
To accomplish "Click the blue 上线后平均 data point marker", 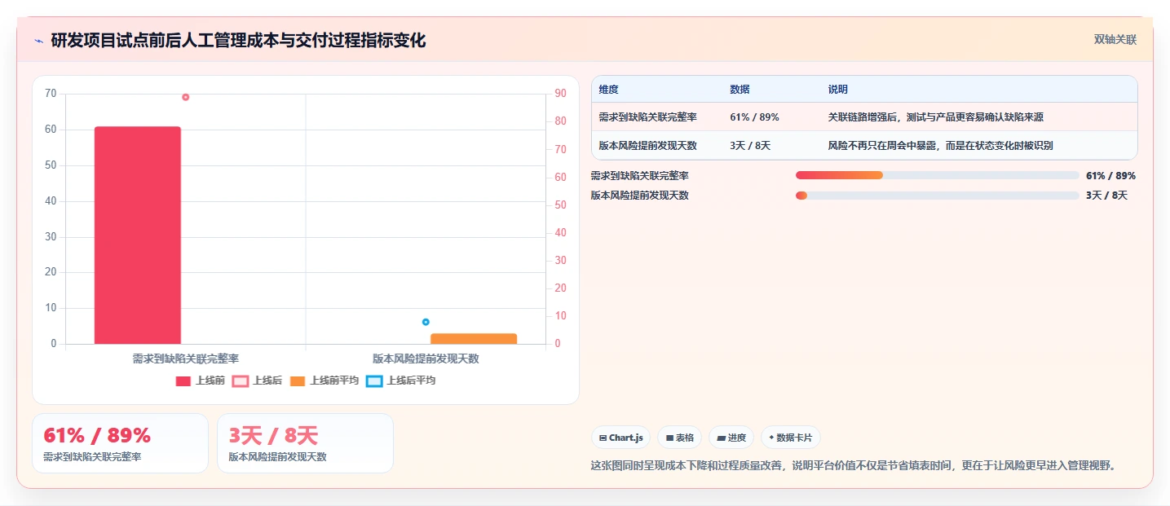I will click(426, 322).
